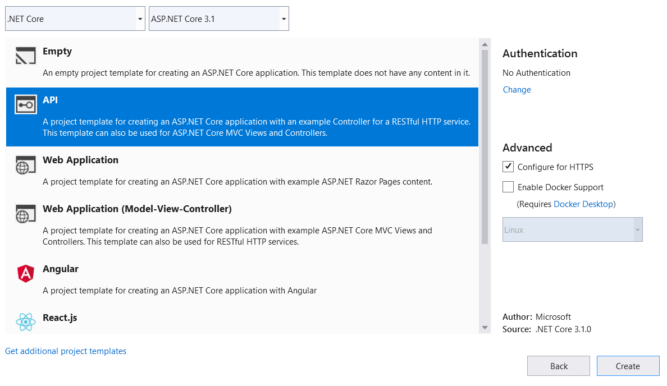Click Get additional project templates
This screenshot has width=667, height=386.
click(66, 351)
